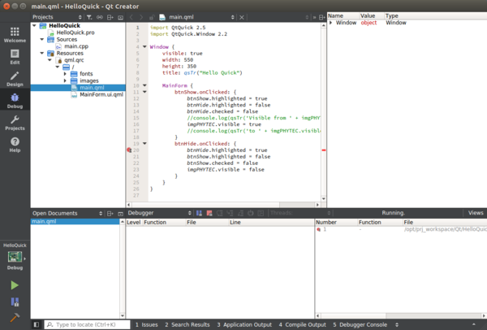Open the filter tree icon in Projects pane
Image resolution: width=487 pixels, height=330 pixels.
tap(89, 17)
